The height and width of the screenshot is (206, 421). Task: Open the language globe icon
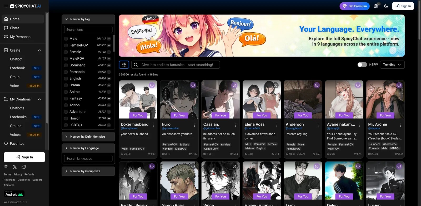pyautogui.click(x=376, y=6)
